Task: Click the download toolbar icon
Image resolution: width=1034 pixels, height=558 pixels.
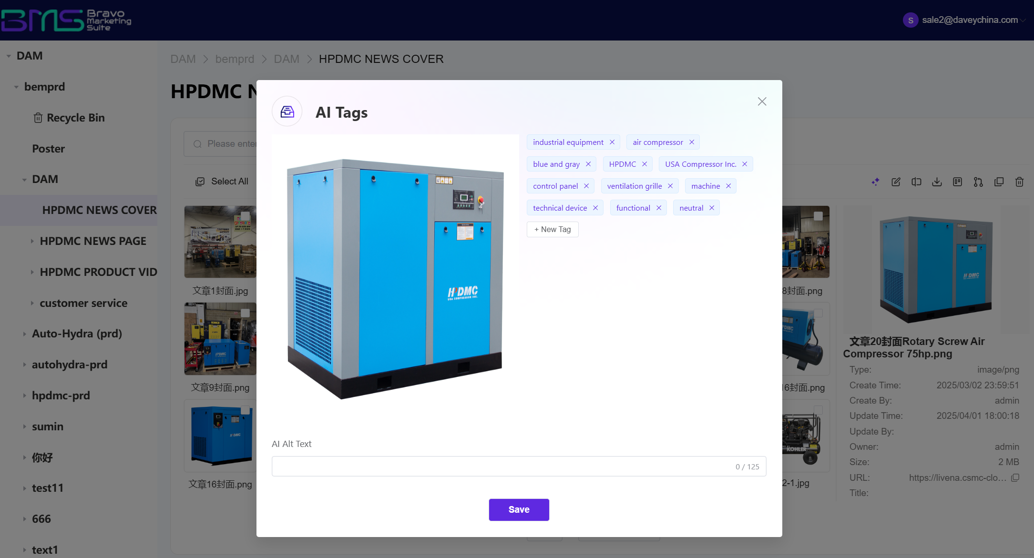Action: tap(937, 182)
